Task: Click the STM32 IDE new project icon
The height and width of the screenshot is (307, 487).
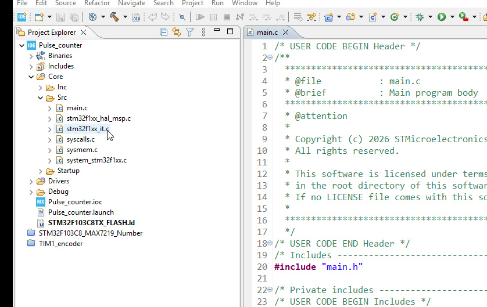Action: (x=22, y=16)
